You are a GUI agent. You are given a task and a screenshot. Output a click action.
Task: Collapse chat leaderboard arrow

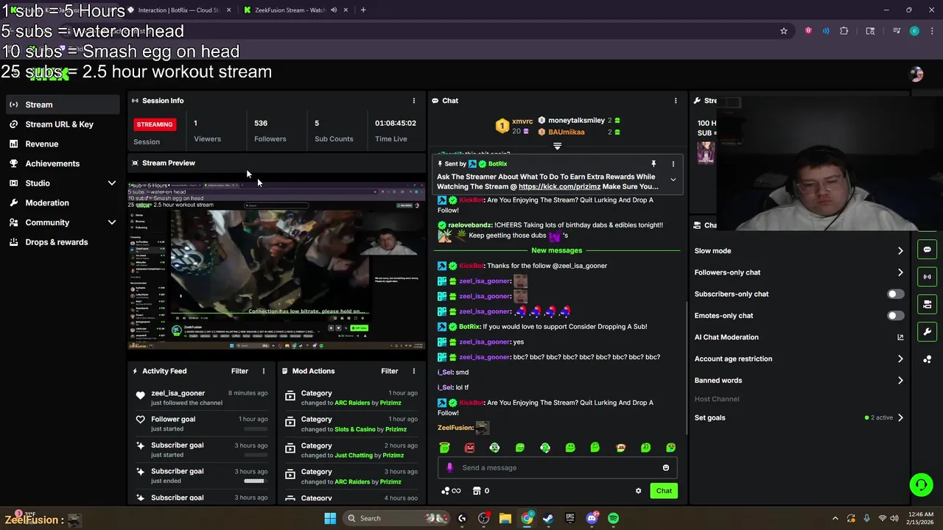click(x=557, y=146)
